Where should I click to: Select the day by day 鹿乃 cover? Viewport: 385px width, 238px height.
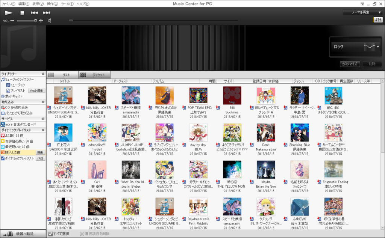(199, 133)
